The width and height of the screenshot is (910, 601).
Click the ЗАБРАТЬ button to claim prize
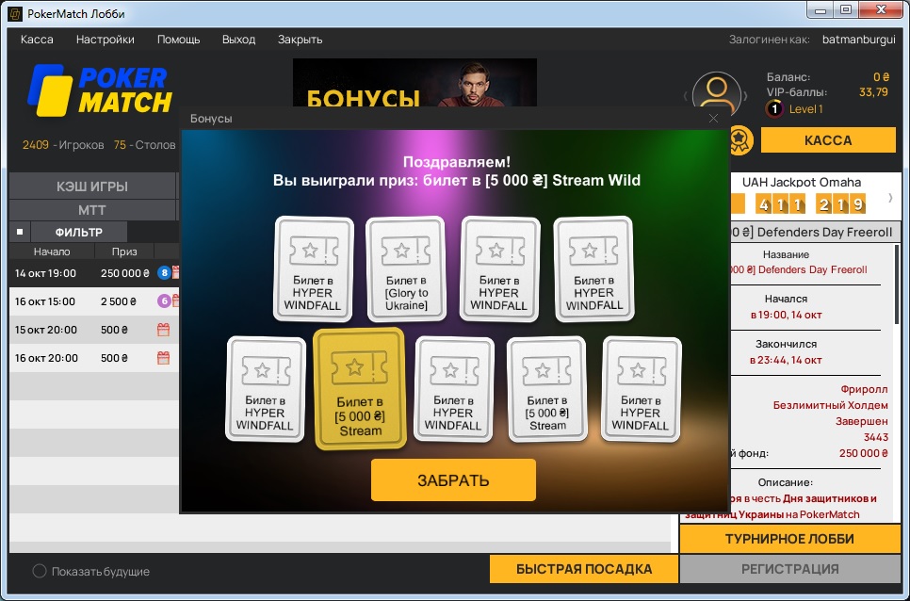pyautogui.click(x=453, y=479)
